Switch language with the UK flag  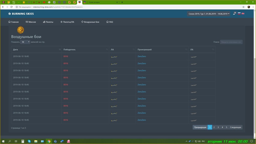tap(243, 14)
